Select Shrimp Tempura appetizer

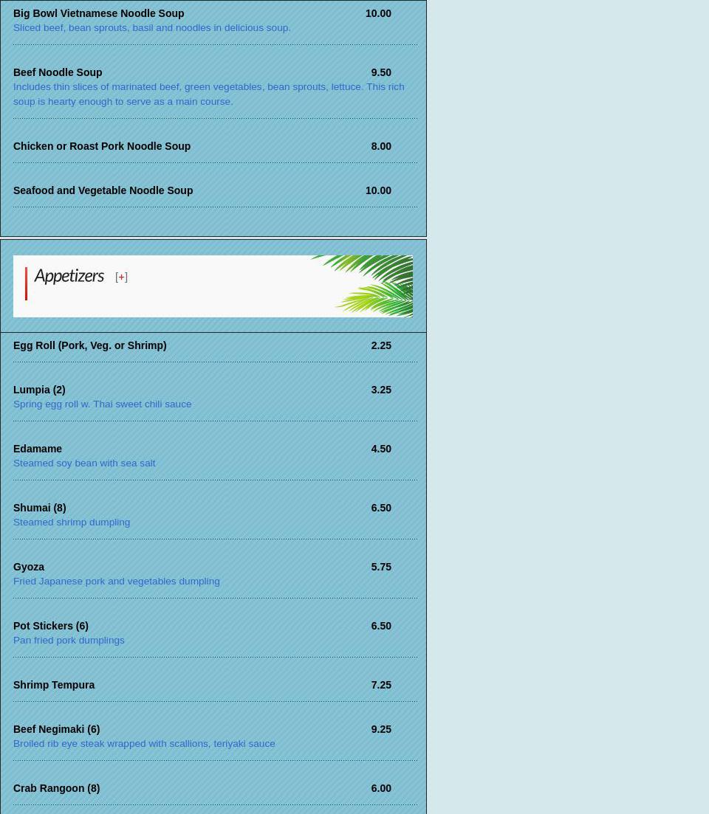click(x=54, y=685)
